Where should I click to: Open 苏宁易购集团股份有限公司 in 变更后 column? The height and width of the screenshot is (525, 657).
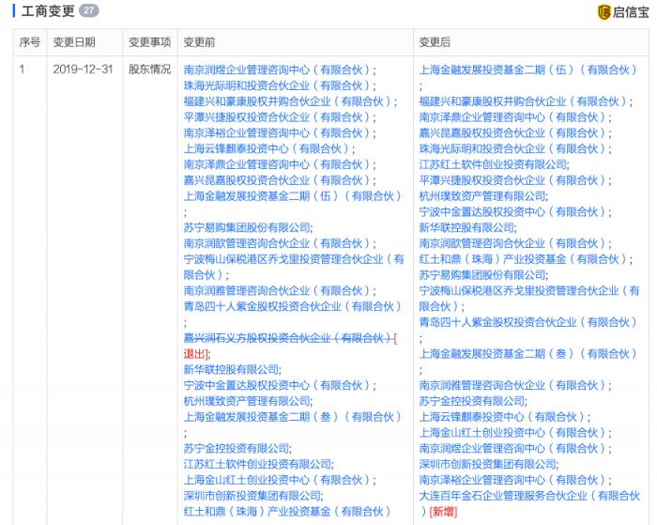pos(481,275)
